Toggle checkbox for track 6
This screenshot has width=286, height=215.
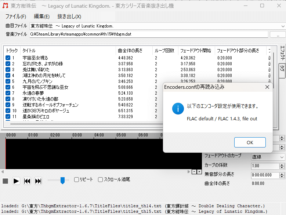(x=8, y=87)
